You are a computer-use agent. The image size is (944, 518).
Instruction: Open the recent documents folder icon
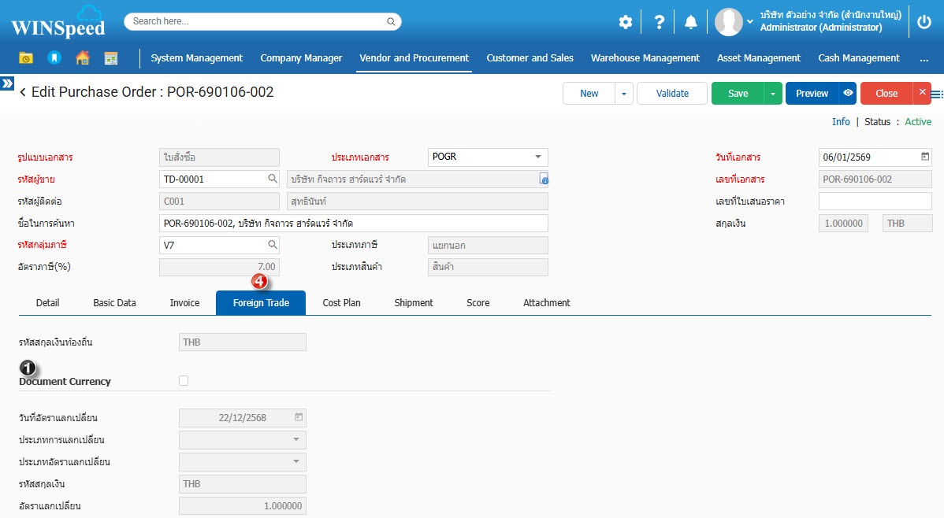click(x=27, y=58)
